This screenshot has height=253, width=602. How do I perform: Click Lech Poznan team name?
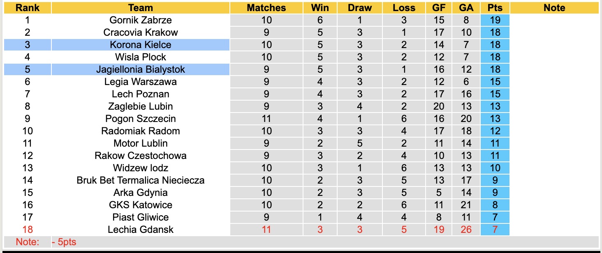tap(141, 94)
